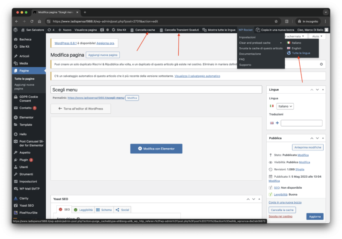Open GDPR Cookie Consent settings
Screen dimensions: 342x239
pyautogui.click(x=29, y=99)
